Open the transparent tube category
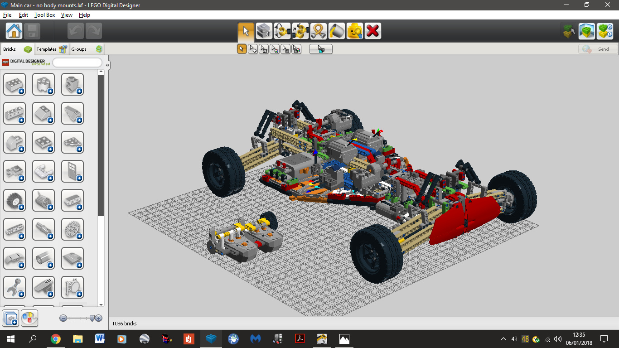 coord(44,258)
